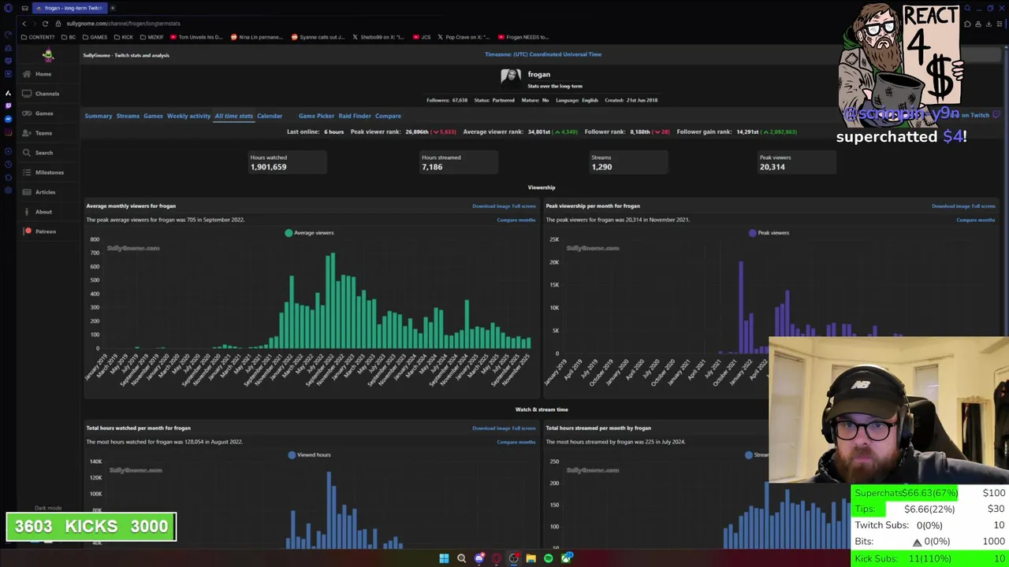1009x567 pixels.
Task: Click the Hours streamed 7,186 stat
Action: point(458,162)
